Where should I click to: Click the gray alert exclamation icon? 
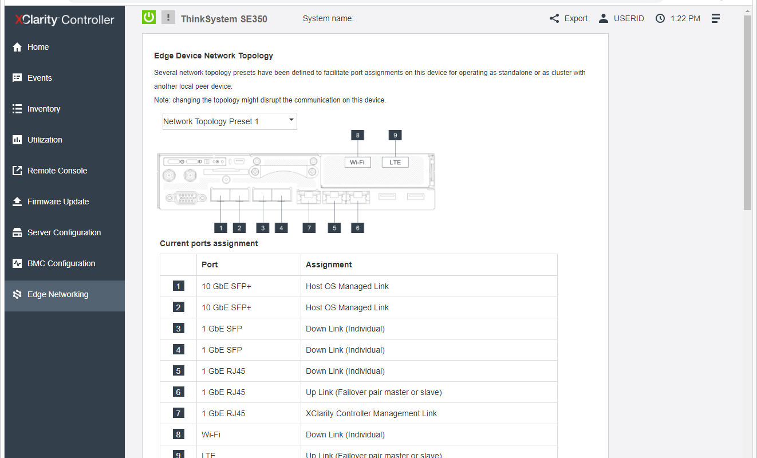168,17
